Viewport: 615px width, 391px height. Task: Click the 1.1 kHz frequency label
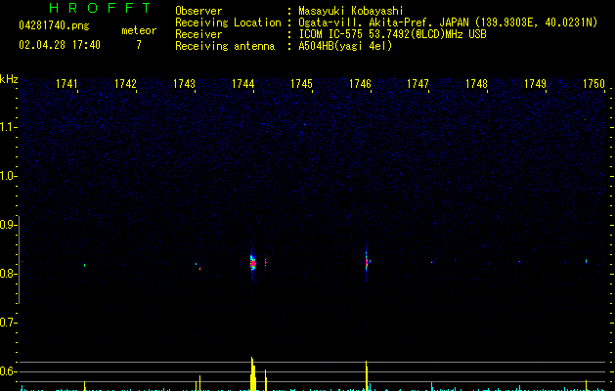(8, 127)
